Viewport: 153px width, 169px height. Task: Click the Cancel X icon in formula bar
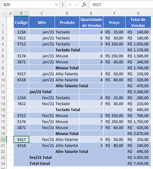(70, 4)
